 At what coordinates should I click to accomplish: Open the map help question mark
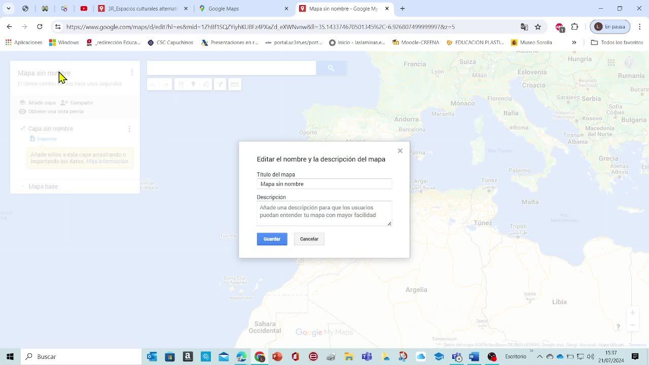pos(618,327)
